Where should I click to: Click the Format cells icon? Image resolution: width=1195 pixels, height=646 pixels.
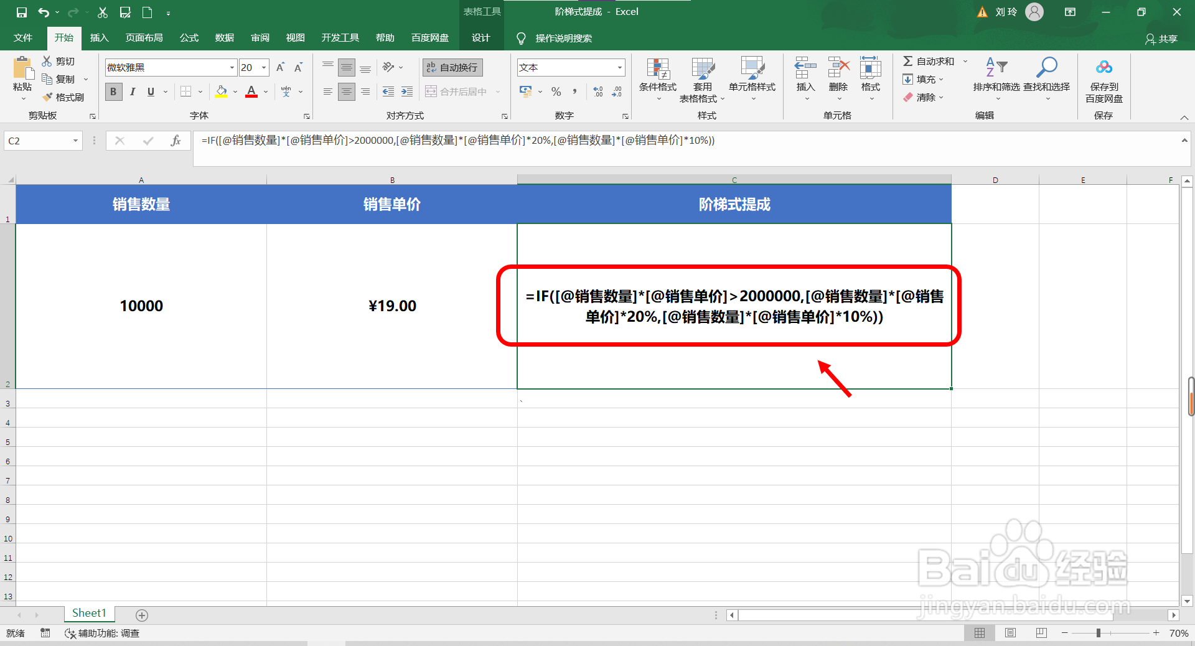pos(870,67)
